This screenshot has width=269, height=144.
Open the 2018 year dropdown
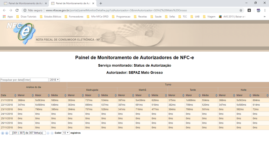54,80
